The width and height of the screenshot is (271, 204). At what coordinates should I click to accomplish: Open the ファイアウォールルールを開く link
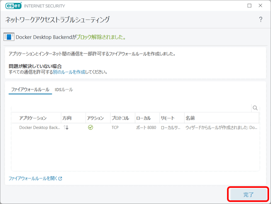[33, 178]
